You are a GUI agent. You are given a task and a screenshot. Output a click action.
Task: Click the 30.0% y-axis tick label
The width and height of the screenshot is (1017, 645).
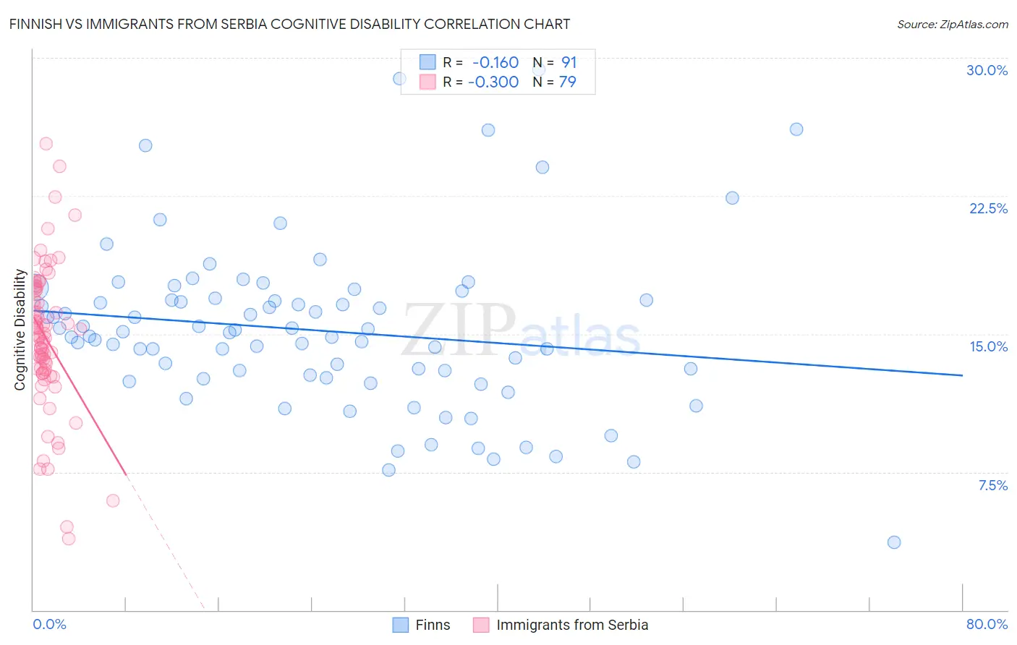pyautogui.click(x=987, y=70)
